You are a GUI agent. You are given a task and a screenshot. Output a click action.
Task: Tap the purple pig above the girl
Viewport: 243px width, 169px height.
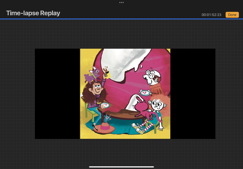click(x=93, y=74)
